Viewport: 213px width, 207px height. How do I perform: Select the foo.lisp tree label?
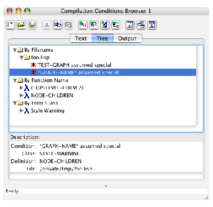pos(40,57)
